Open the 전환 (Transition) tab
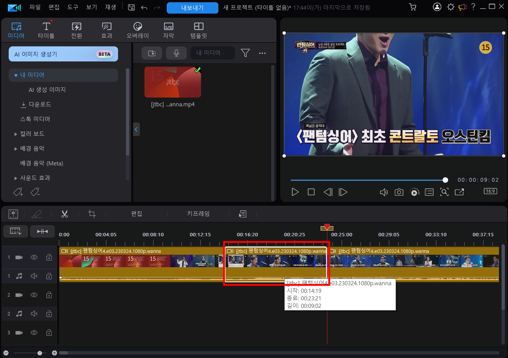The width and height of the screenshot is (508, 358). coord(77,30)
